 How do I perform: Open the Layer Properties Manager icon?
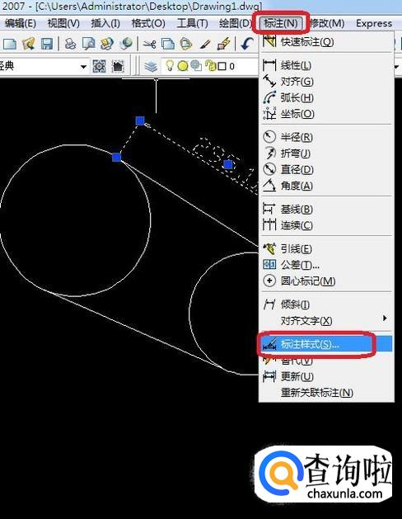click(151, 67)
